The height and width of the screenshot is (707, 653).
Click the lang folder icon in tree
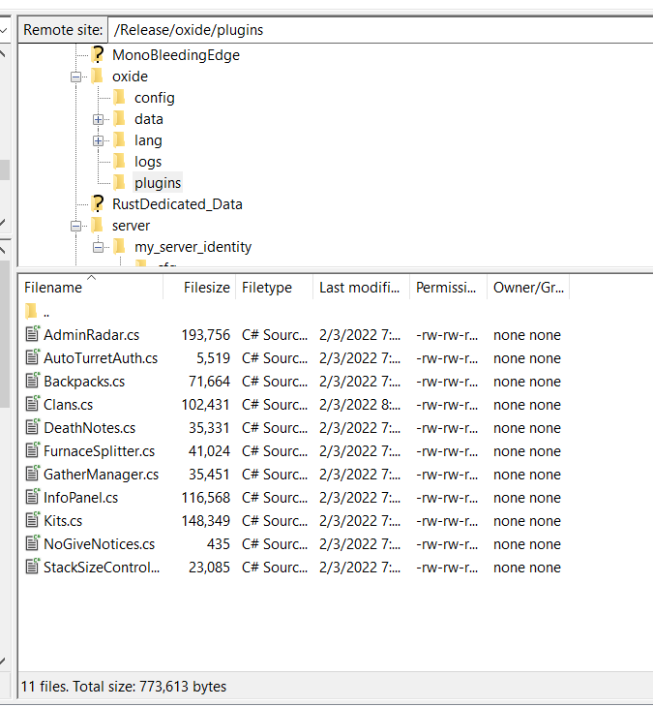coord(119,140)
